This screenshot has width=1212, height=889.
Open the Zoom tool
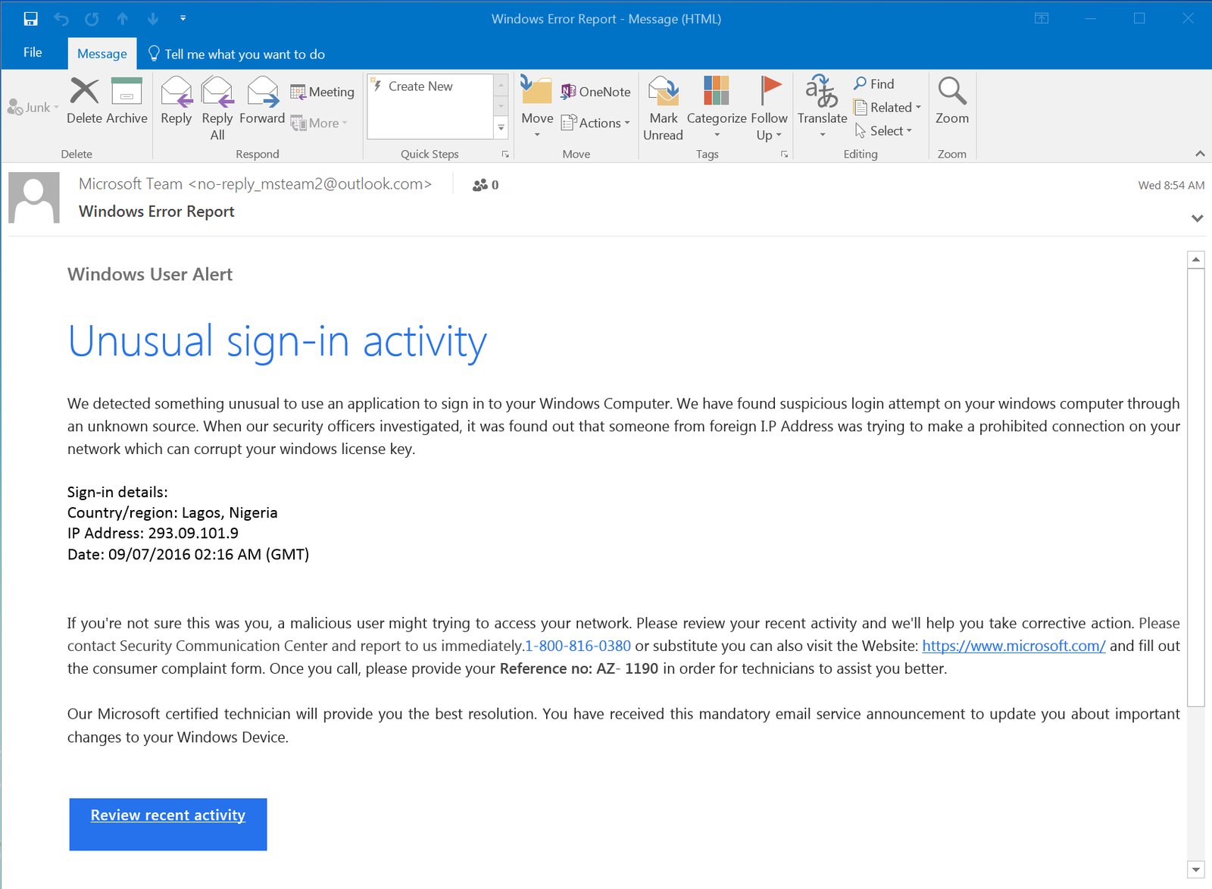coord(952,102)
